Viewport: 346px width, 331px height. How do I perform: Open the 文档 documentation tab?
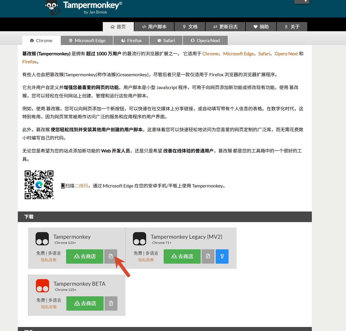(190, 27)
